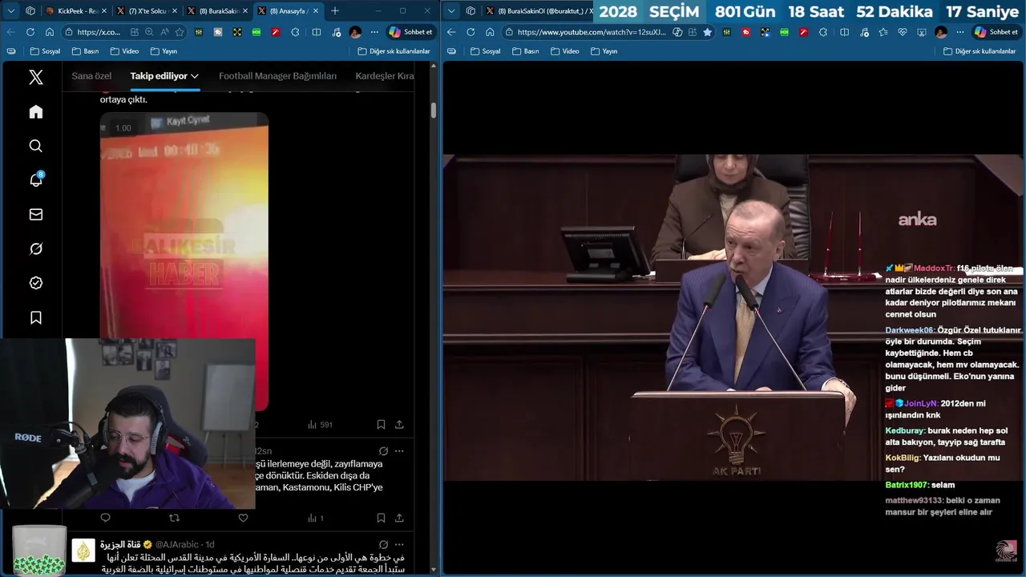Open the tab actions chevron in the left browser
The image size is (1026, 577).
tap(11, 10)
